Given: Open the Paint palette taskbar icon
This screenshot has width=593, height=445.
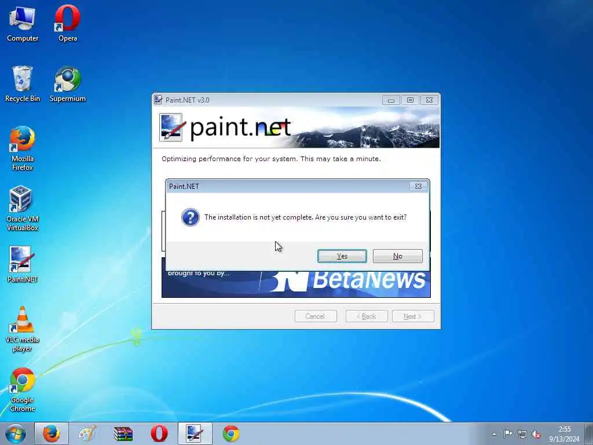Looking at the screenshot, I should click(x=87, y=433).
